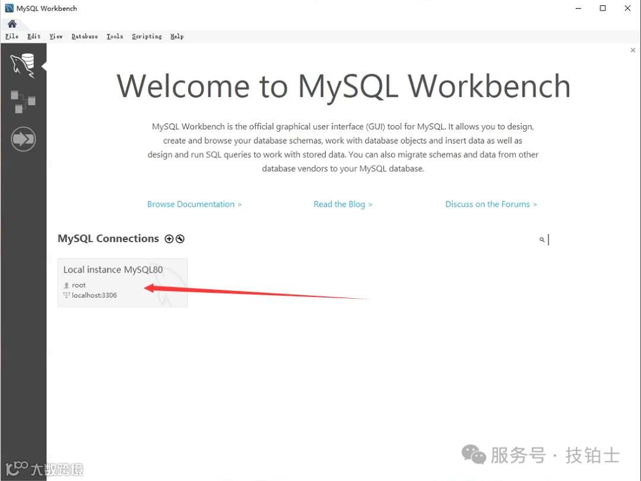641x481 pixels.
Task: Close the welcome panel with small X
Action: 633,50
